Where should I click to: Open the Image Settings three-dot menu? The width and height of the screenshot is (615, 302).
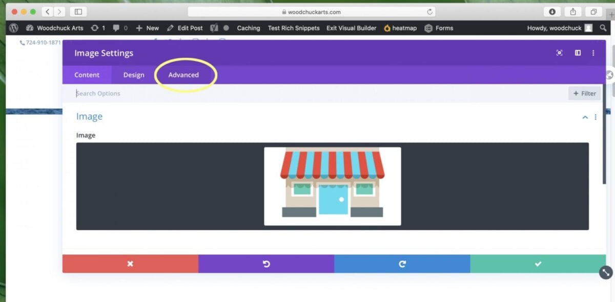click(x=593, y=53)
